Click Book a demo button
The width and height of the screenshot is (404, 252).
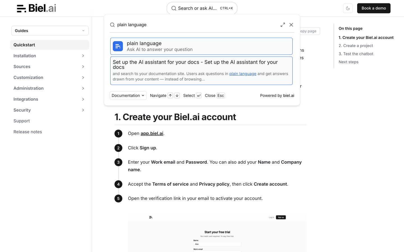[374, 8]
